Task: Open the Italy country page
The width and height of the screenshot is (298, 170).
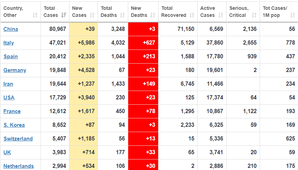Action: (x=9, y=43)
